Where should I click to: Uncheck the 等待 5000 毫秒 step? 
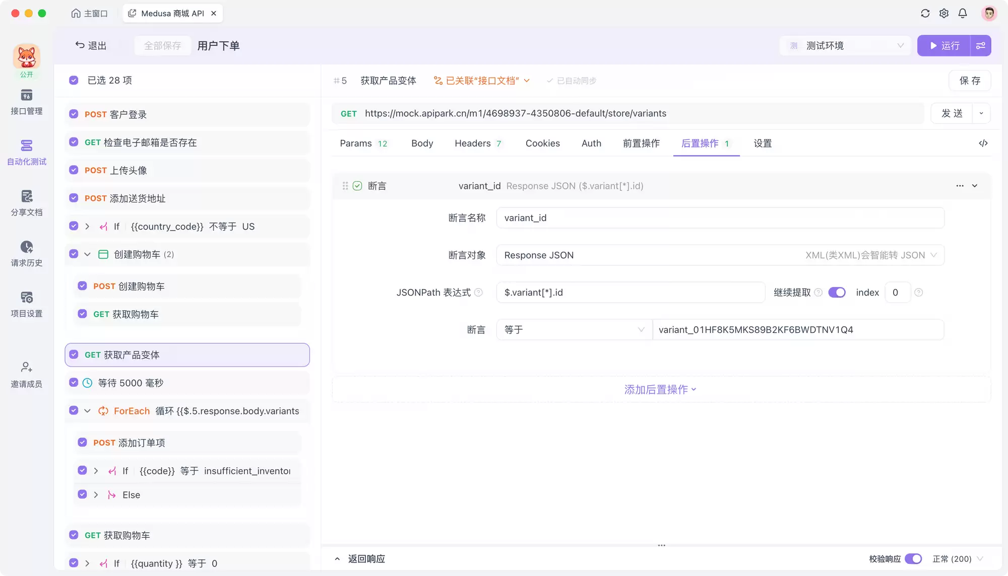(x=74, y=382)
